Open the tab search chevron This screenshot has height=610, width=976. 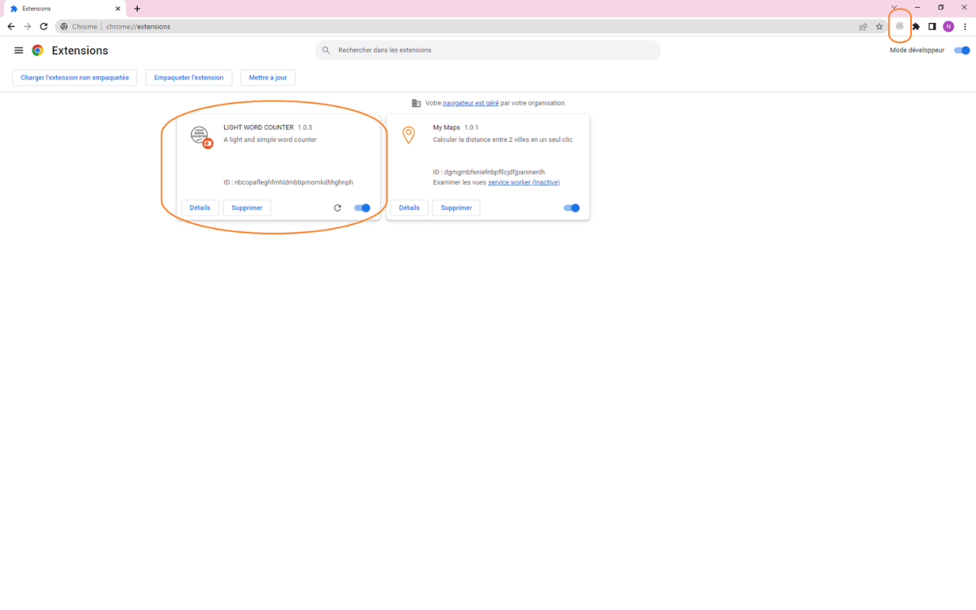click(x=894, y=8)
